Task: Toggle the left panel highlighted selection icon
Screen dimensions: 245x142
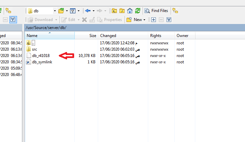Action: (x=13, y=20)
